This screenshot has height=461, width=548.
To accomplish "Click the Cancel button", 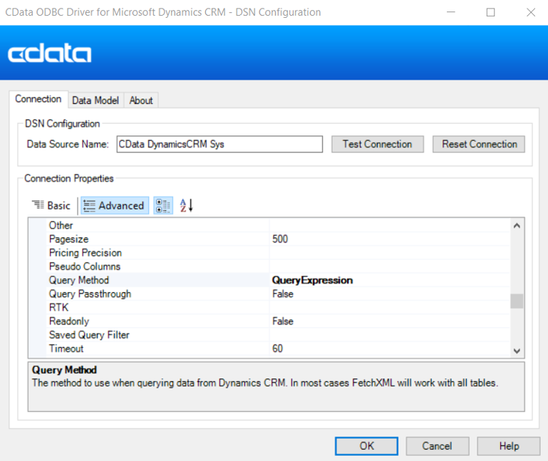I will coord(438,446).
